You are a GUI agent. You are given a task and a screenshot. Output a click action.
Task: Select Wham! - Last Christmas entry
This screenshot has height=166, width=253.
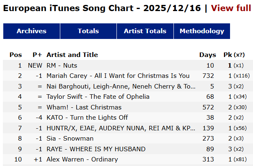[x=84, y=107]
